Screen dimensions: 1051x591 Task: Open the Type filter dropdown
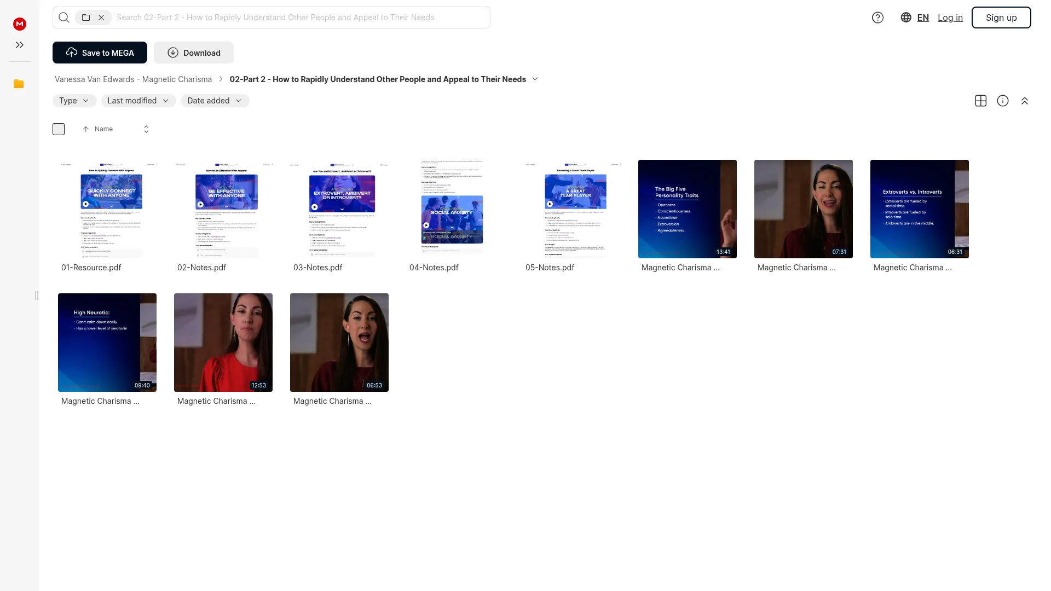pos(74,101)
